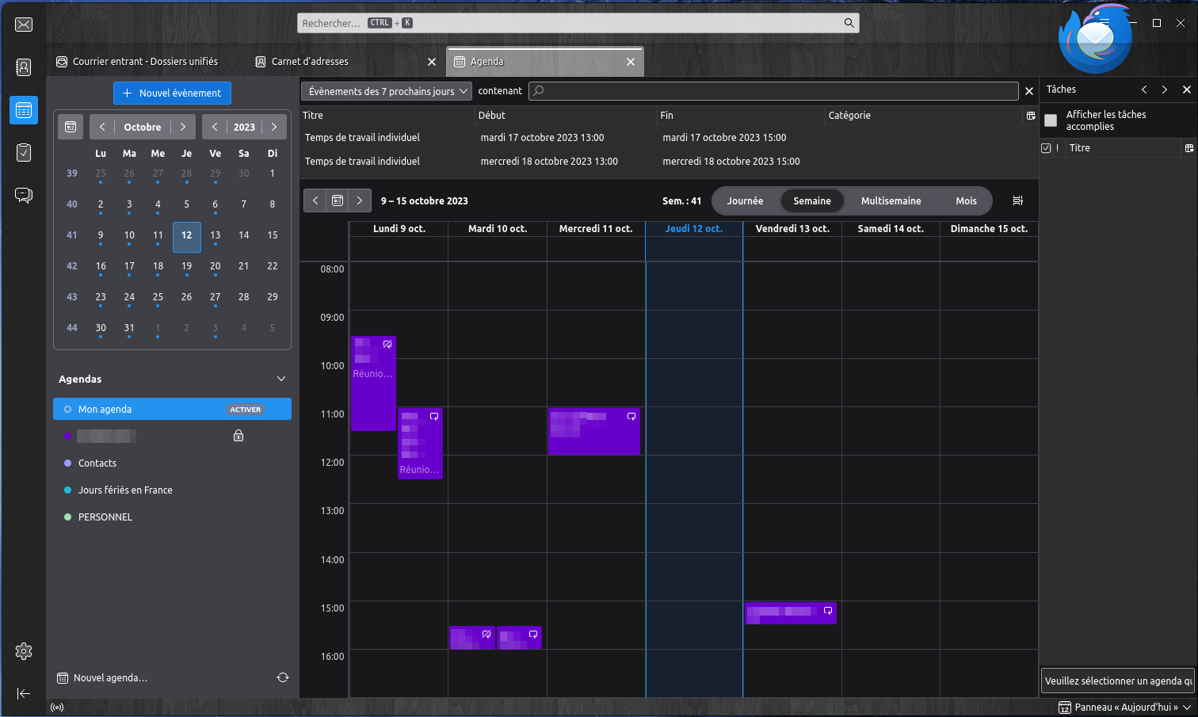
Task: Open the Tasks space icon
Action: (x=24, y=152)
